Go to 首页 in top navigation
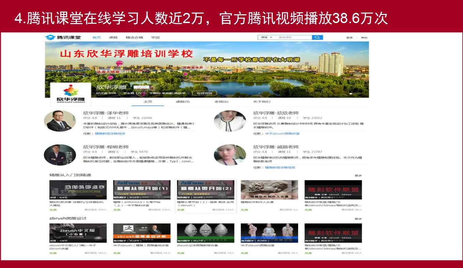The image size is (463, 268). pos(97,37)
